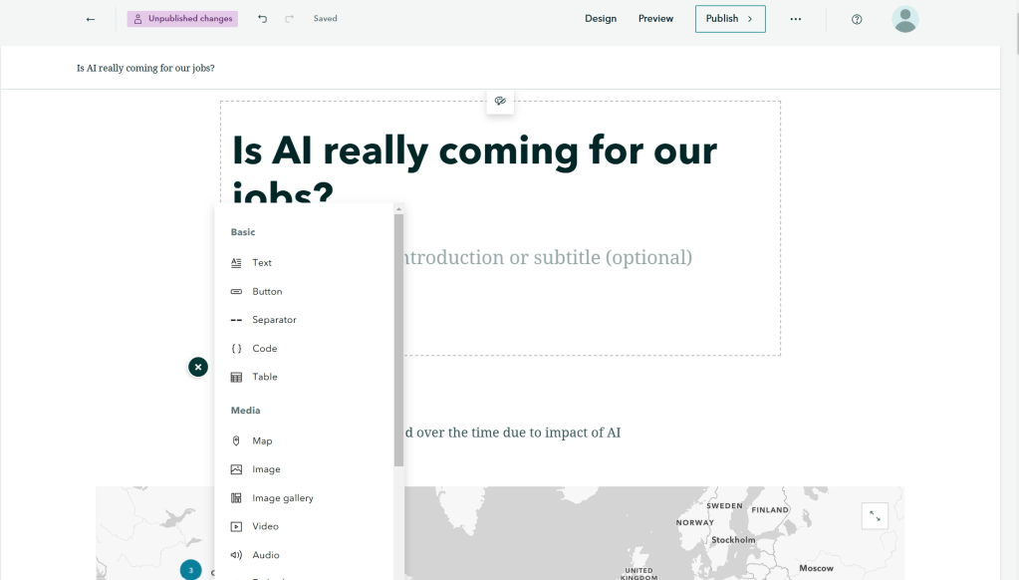Insert a Table block

[264, 377]
